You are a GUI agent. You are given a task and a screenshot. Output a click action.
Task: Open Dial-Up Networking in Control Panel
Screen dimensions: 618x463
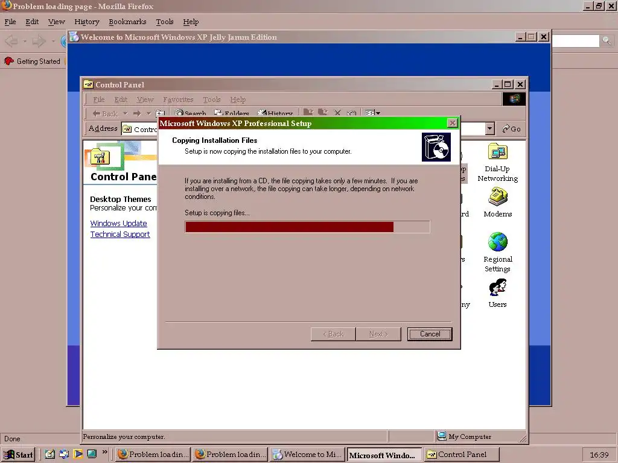tap(497, 162)
